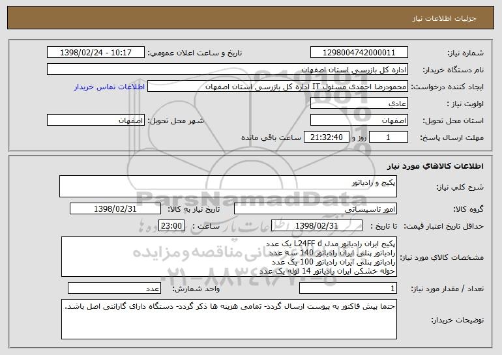Select the announcement date field 1398/02/24 - 10:17

click(96, 53)
